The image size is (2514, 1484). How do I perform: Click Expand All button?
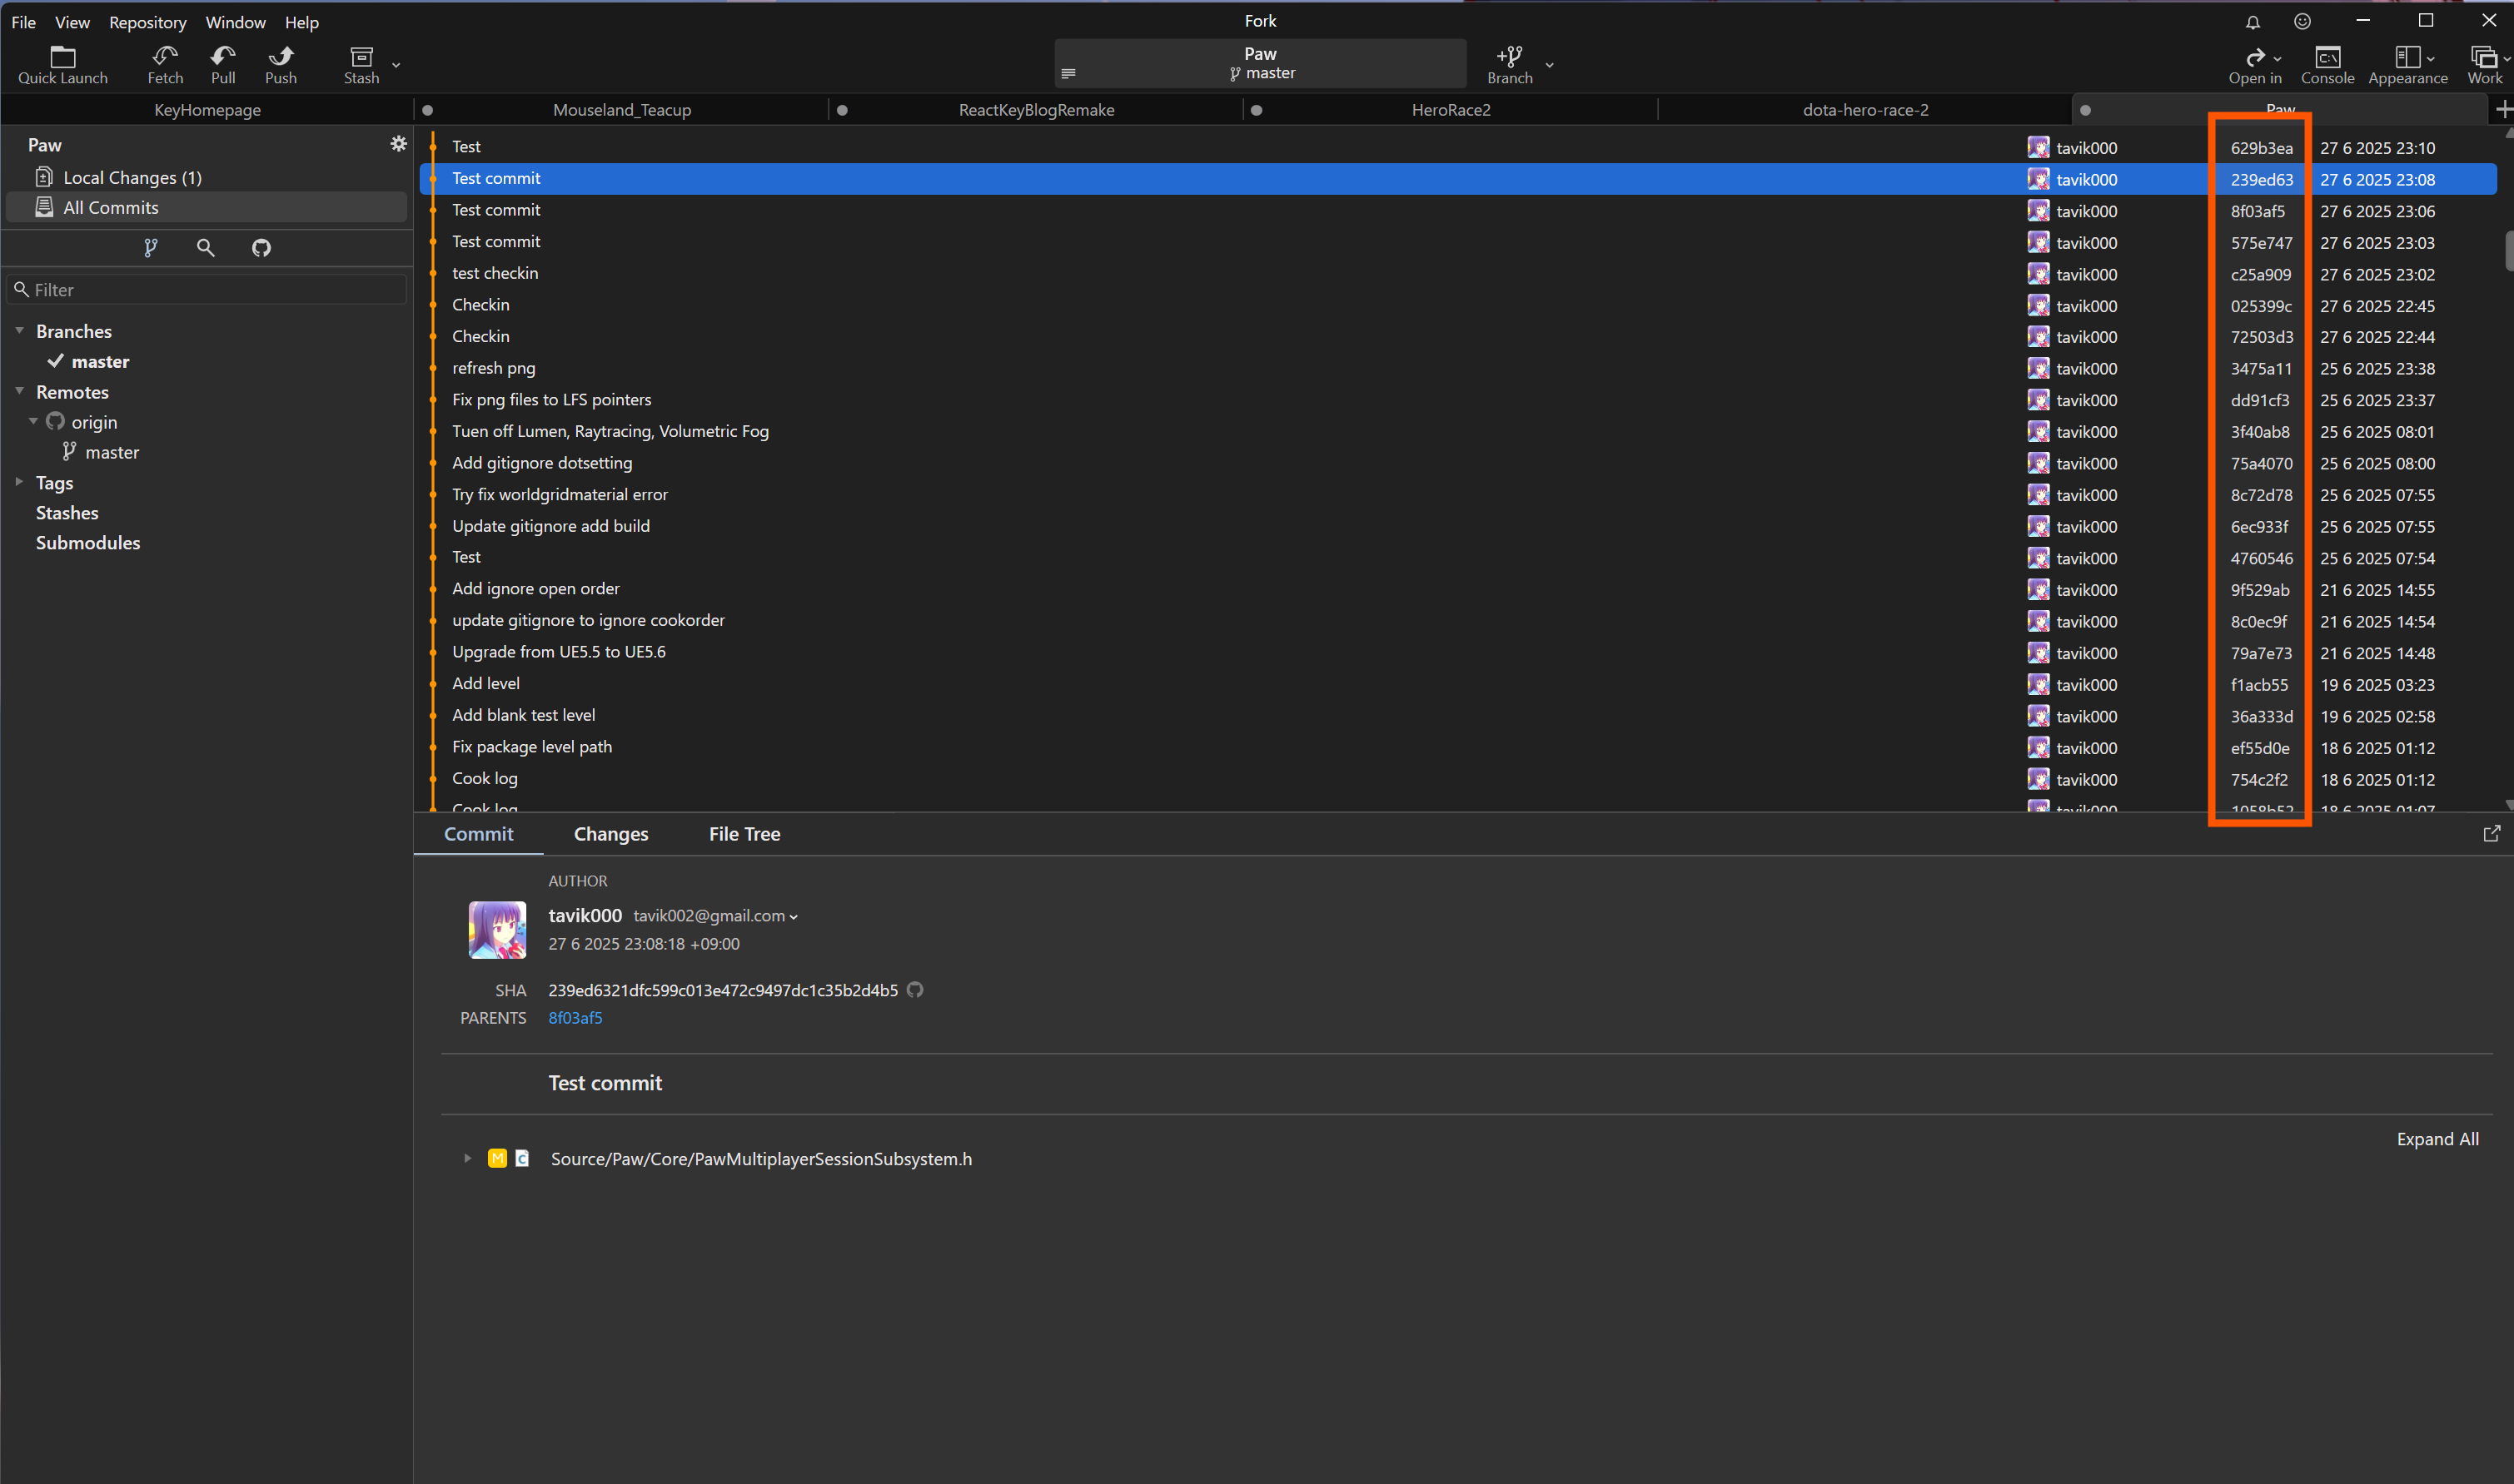pyautogui.click(x=2437, y=1139)
